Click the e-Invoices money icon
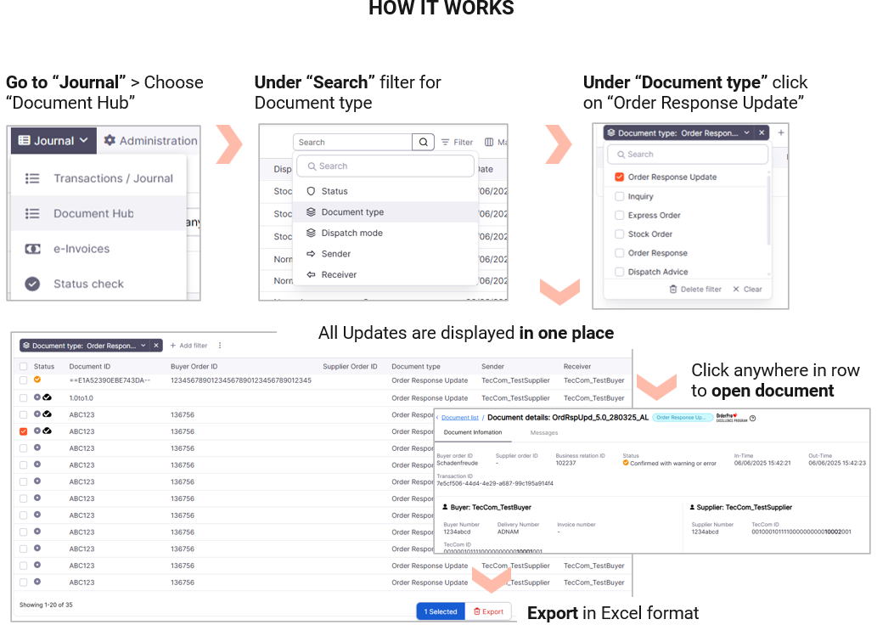 point(32,249)
